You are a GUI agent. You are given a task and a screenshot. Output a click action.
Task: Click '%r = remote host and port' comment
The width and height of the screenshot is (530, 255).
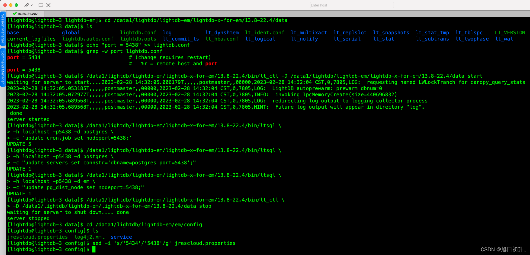(179, 64)
